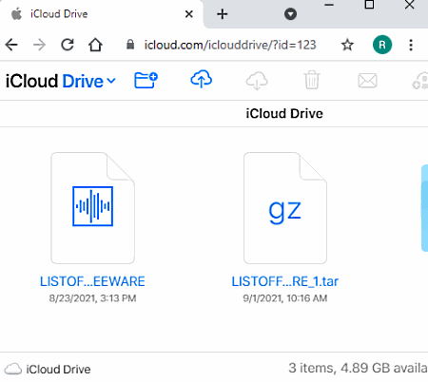Click the share Add People icon
Image resolution: width=428 pixels, height=382 pixels.
[x=420, y=81]
